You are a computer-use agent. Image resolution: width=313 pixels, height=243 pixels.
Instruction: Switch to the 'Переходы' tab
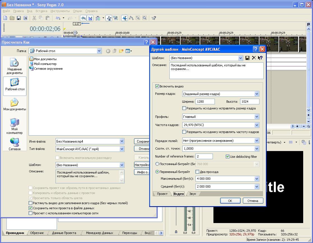130,233
